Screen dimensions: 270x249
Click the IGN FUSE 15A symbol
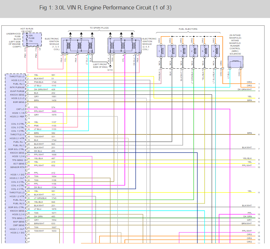click(x=34, y=39)
